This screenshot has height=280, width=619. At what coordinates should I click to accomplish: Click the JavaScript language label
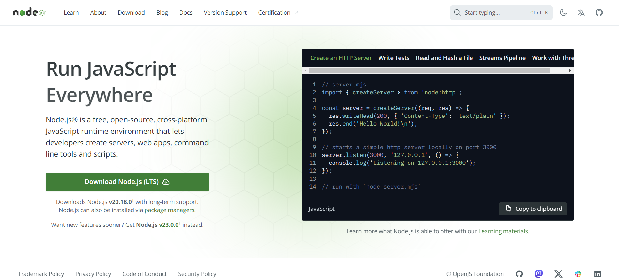322,209
